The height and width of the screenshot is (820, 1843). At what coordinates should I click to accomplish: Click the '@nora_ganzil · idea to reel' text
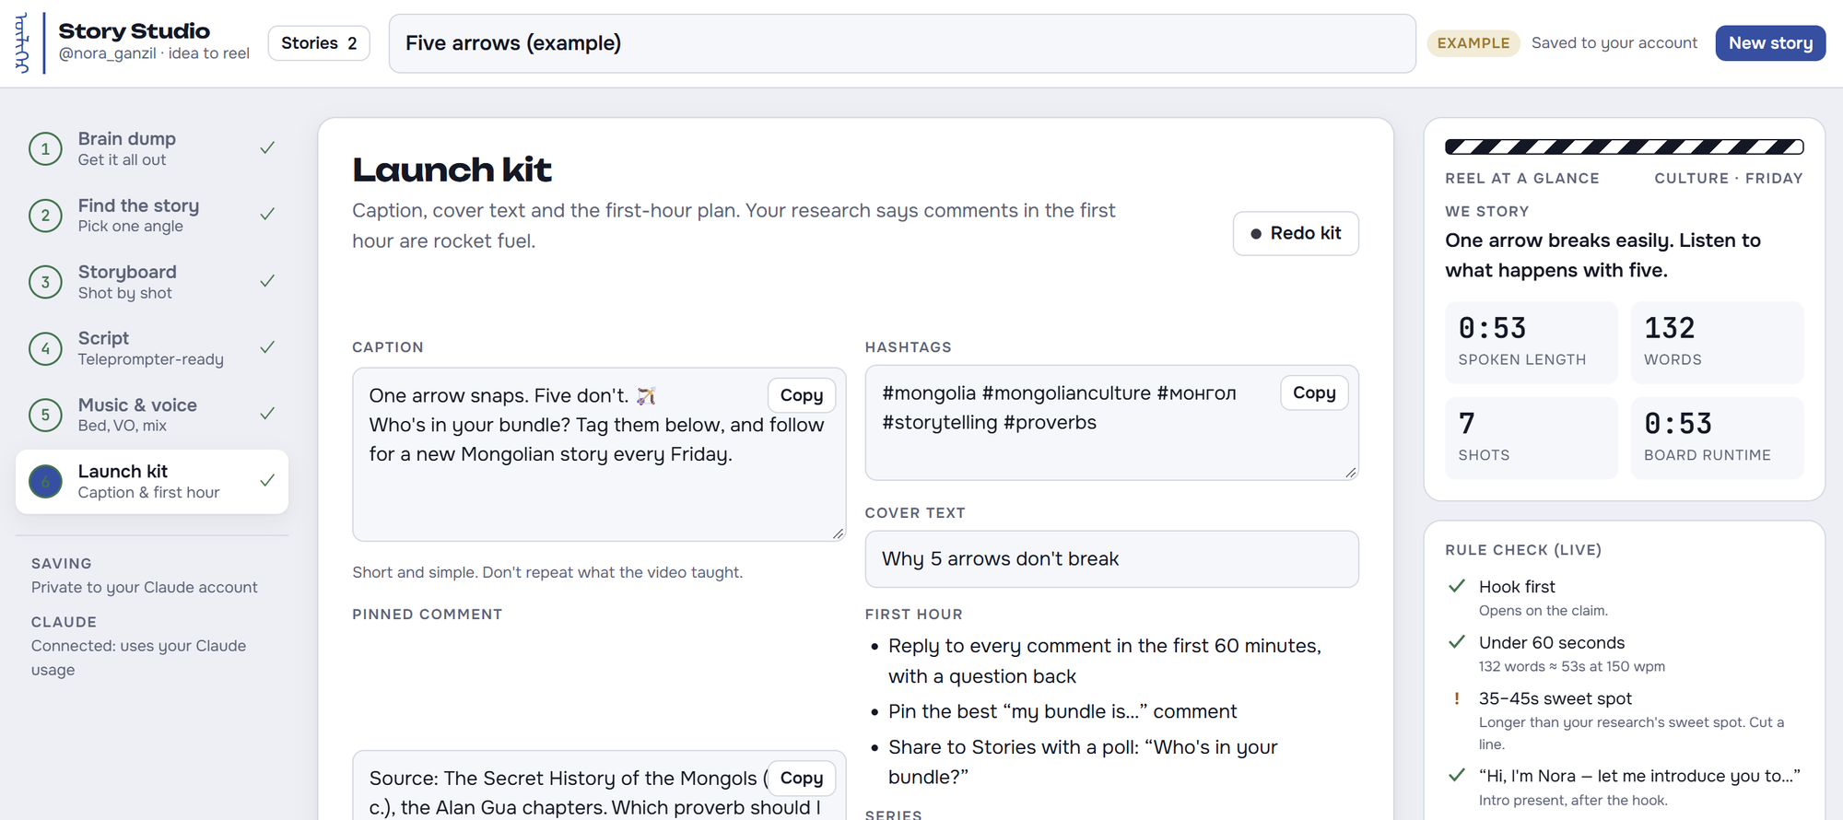(x=154, y=53)
